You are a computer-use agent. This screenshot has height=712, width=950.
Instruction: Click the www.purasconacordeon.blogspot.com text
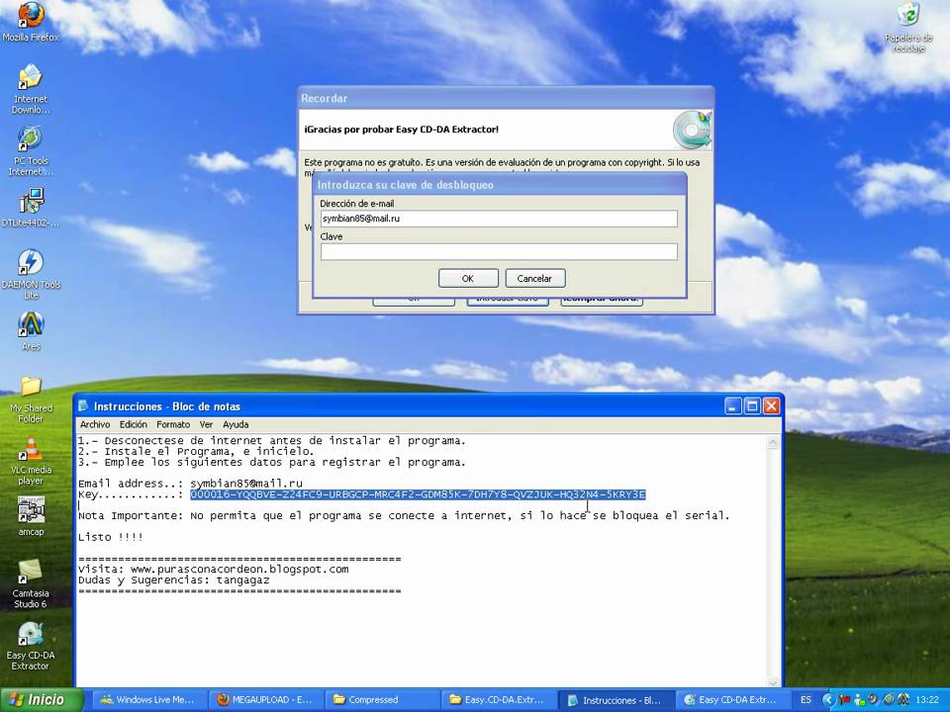point(239,570)
